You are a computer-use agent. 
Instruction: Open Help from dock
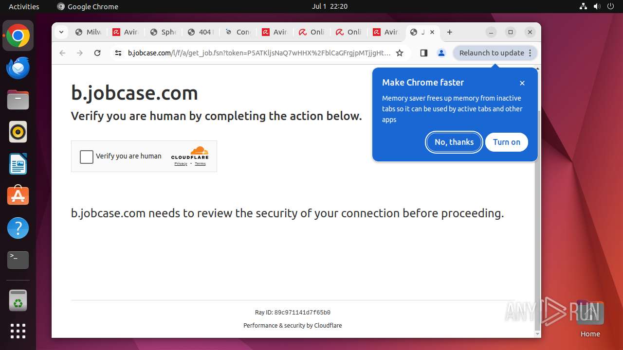pyautogui.click(x=18, y=228)
